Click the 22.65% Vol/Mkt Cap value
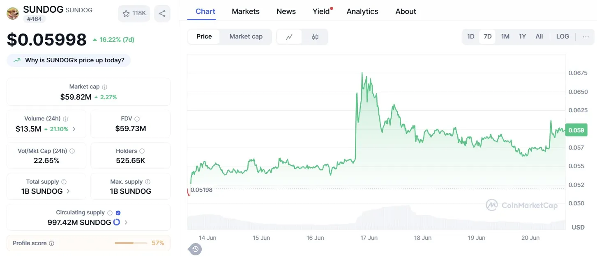 coord(46,161)
